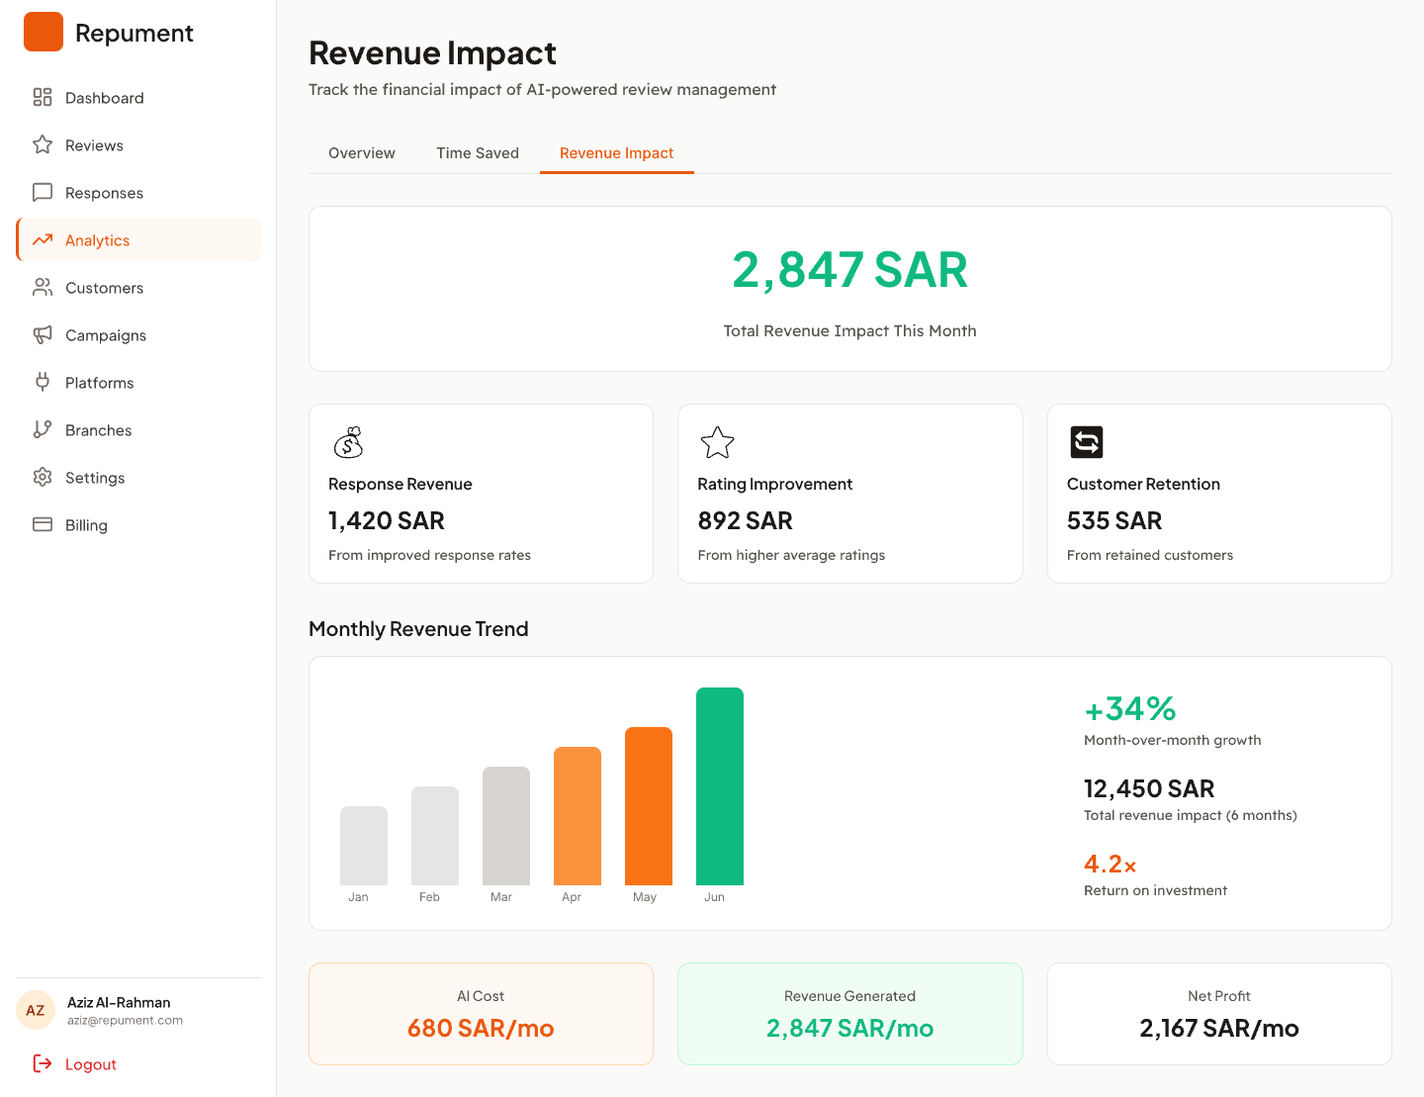The height and width of the screenshot is (1097, 1424).
Task: Click the AZ user avatar
Action: [36, 1010]
